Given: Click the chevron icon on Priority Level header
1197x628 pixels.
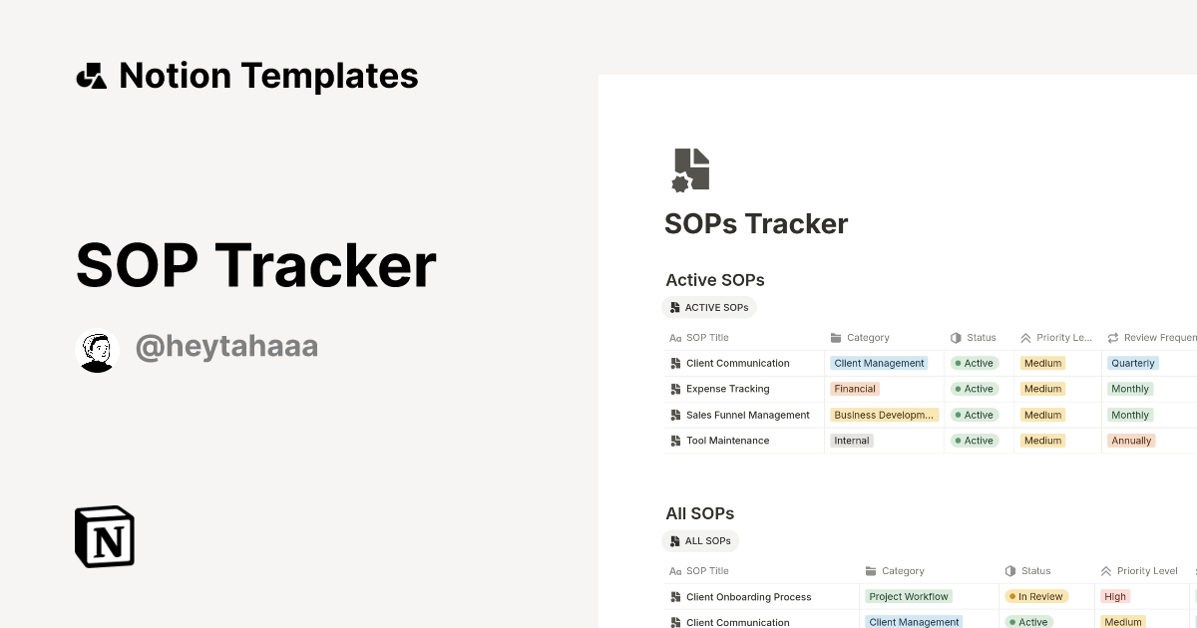Looking at the screenshot, I should tap(1024, 338).
